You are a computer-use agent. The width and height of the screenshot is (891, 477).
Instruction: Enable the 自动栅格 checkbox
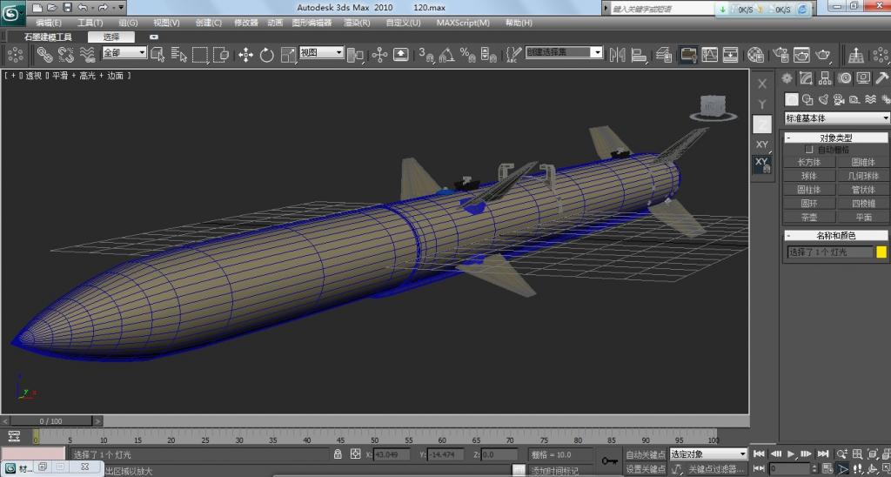[810, 150]
